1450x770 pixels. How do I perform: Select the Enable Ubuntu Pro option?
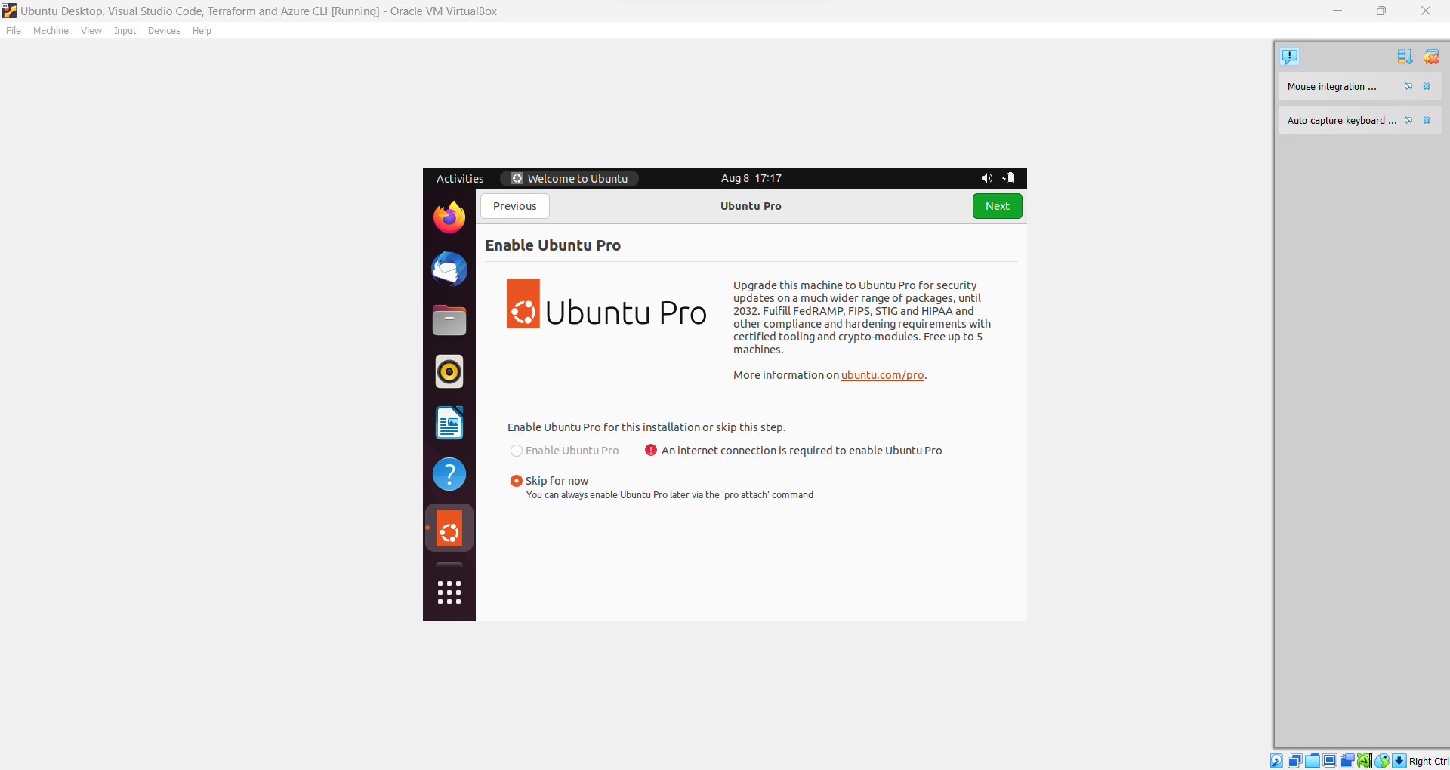click(x=516, y=450)
